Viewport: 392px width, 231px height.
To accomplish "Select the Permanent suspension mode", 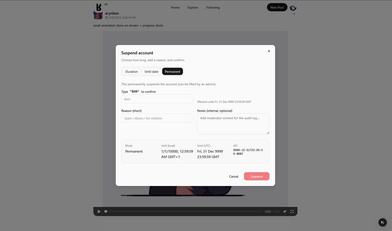I will 172,72.
